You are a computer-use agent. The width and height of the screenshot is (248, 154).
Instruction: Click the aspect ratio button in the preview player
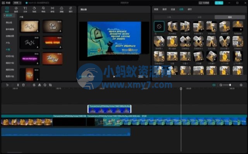point(140,77)
